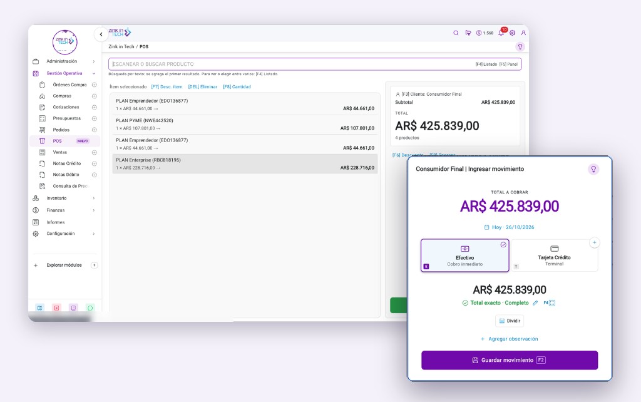
Task: Open Informes in the sidebar
Action: pos(55,222)
